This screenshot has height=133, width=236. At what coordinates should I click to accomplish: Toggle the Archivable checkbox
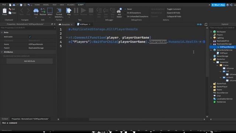tap(30, 37)
